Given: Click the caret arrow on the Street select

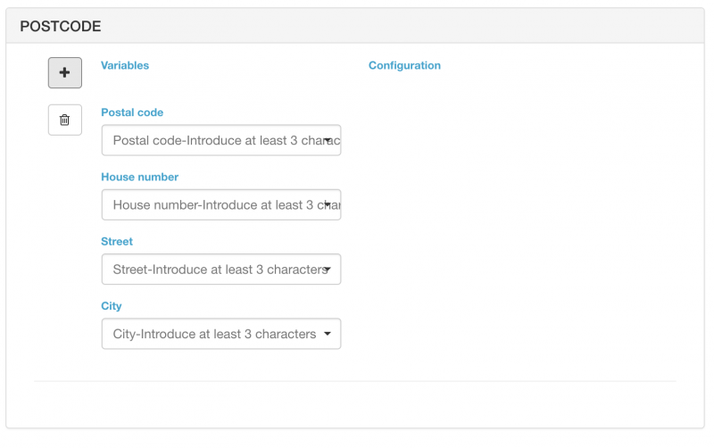Looking at the screenshot, I should pos(328,270).
